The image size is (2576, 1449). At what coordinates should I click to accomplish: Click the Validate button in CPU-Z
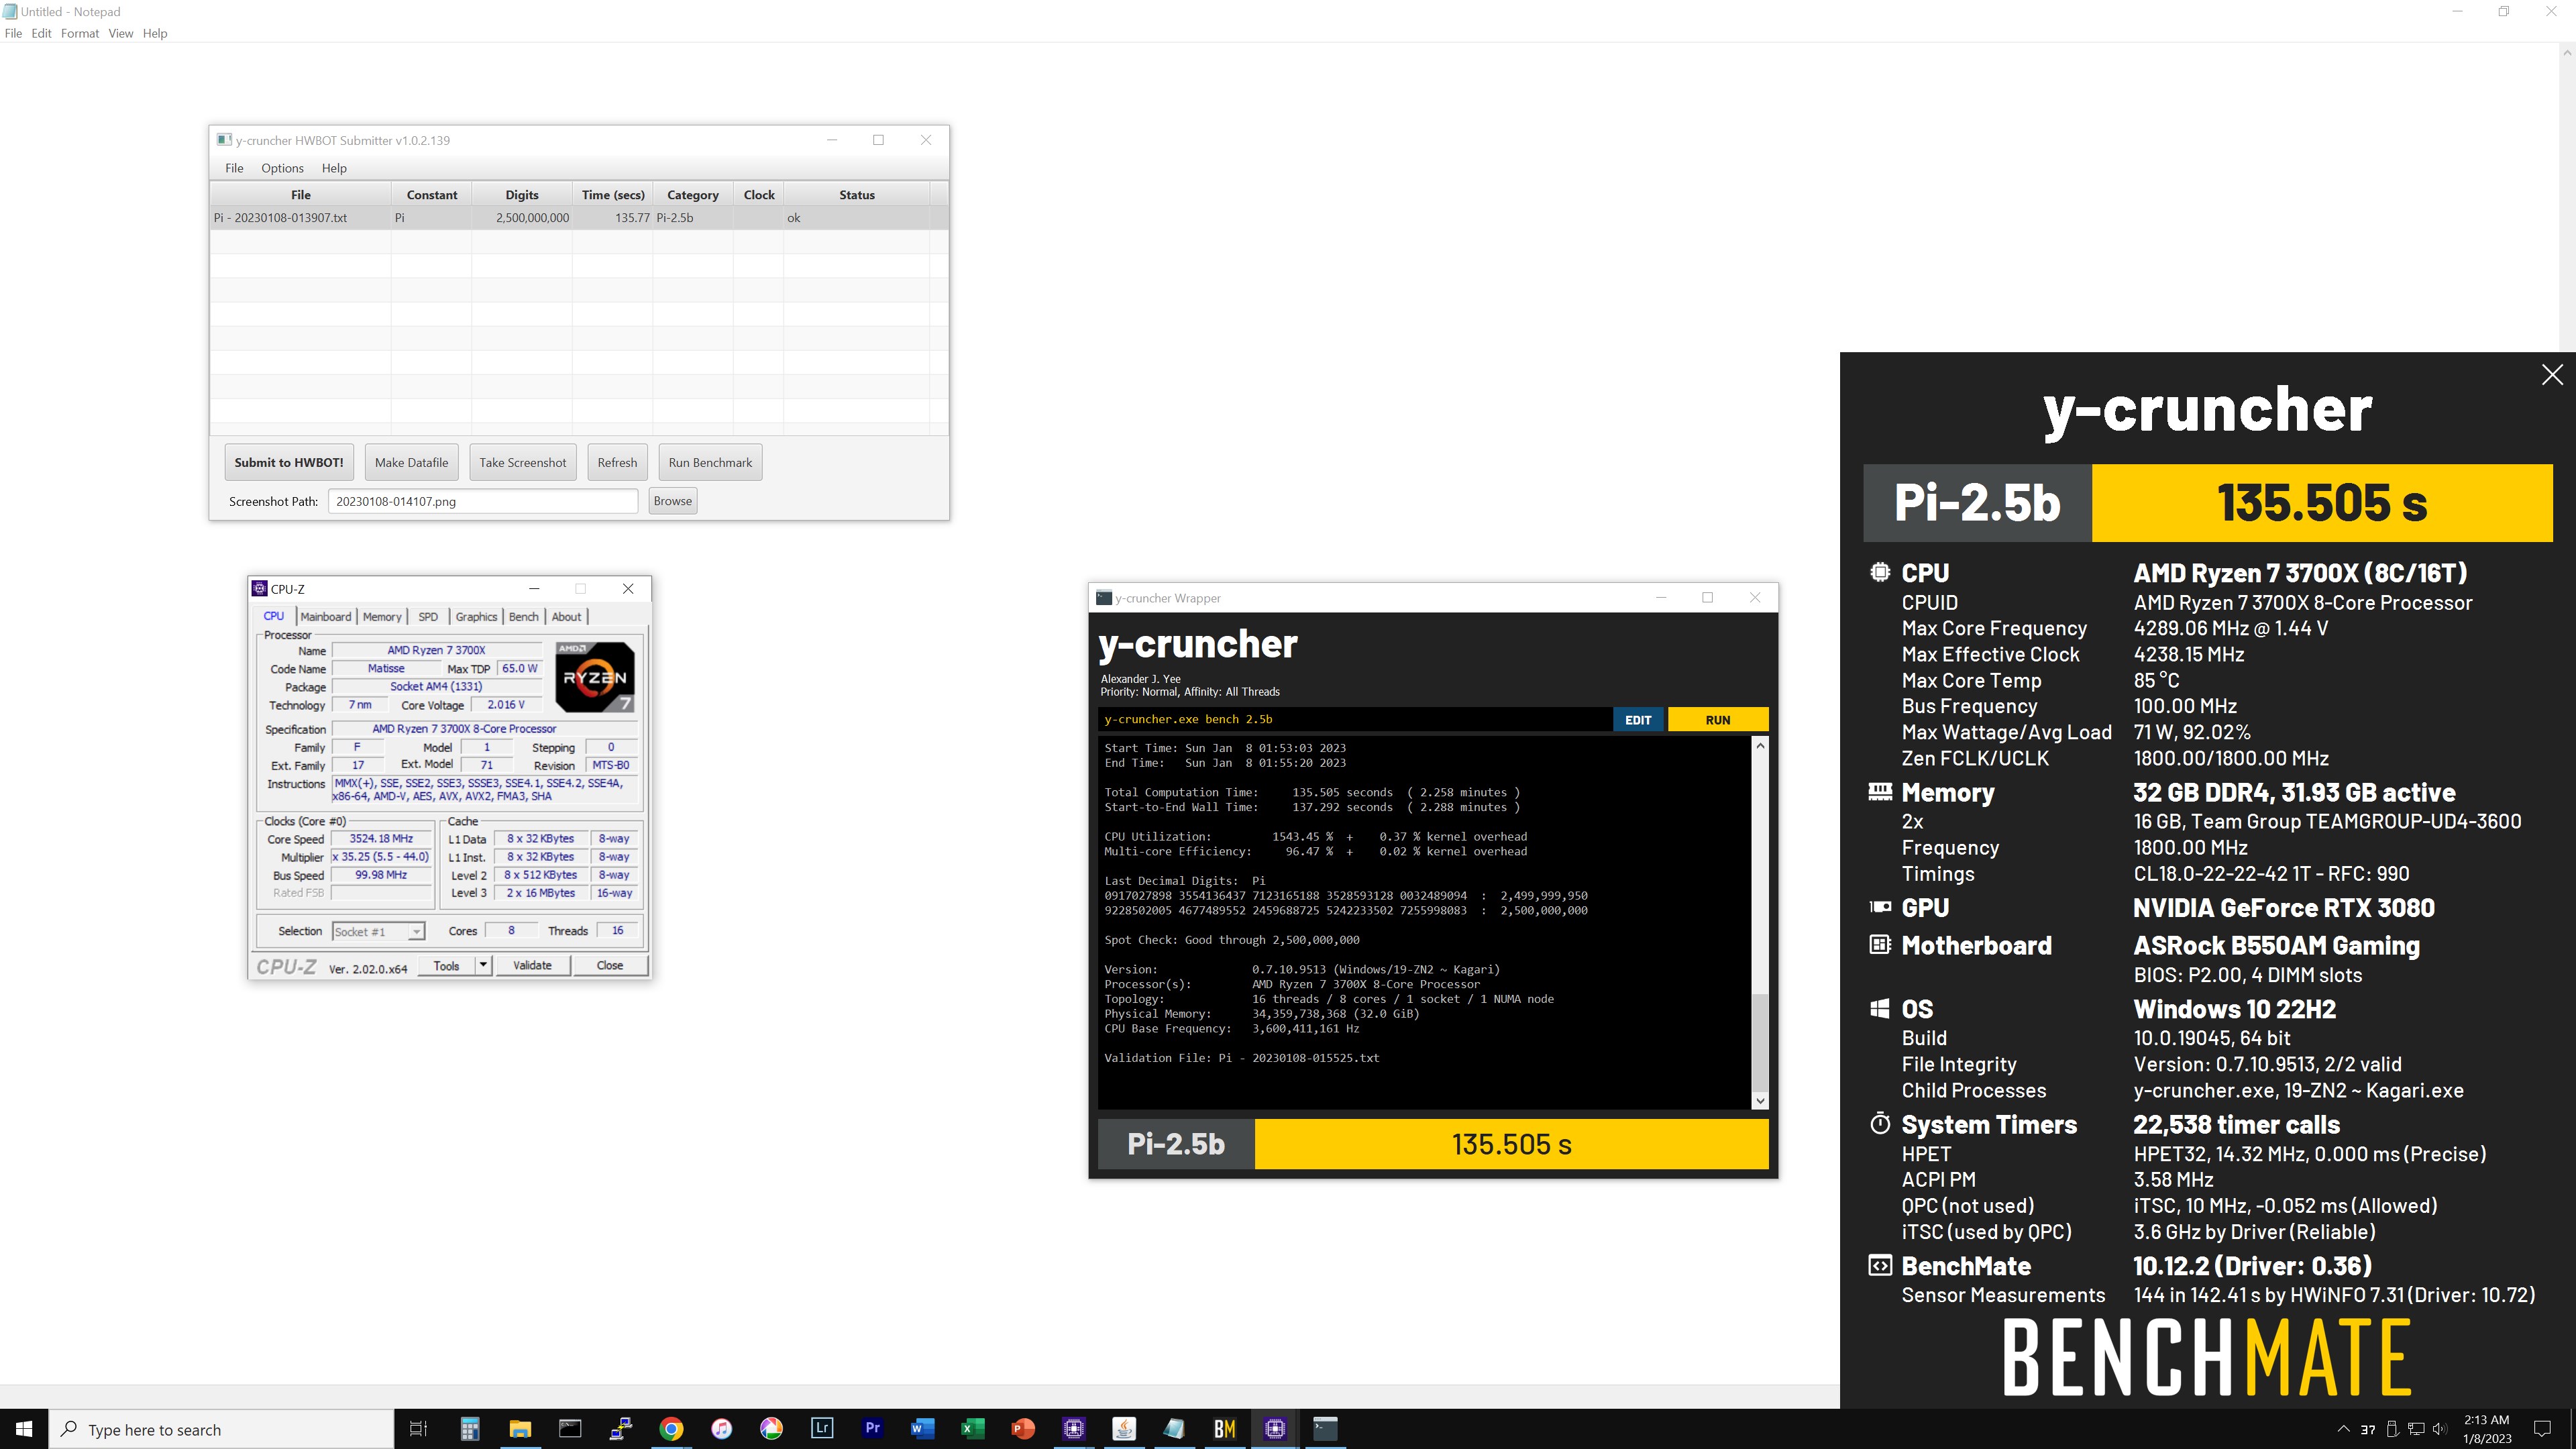coord(532,965)
